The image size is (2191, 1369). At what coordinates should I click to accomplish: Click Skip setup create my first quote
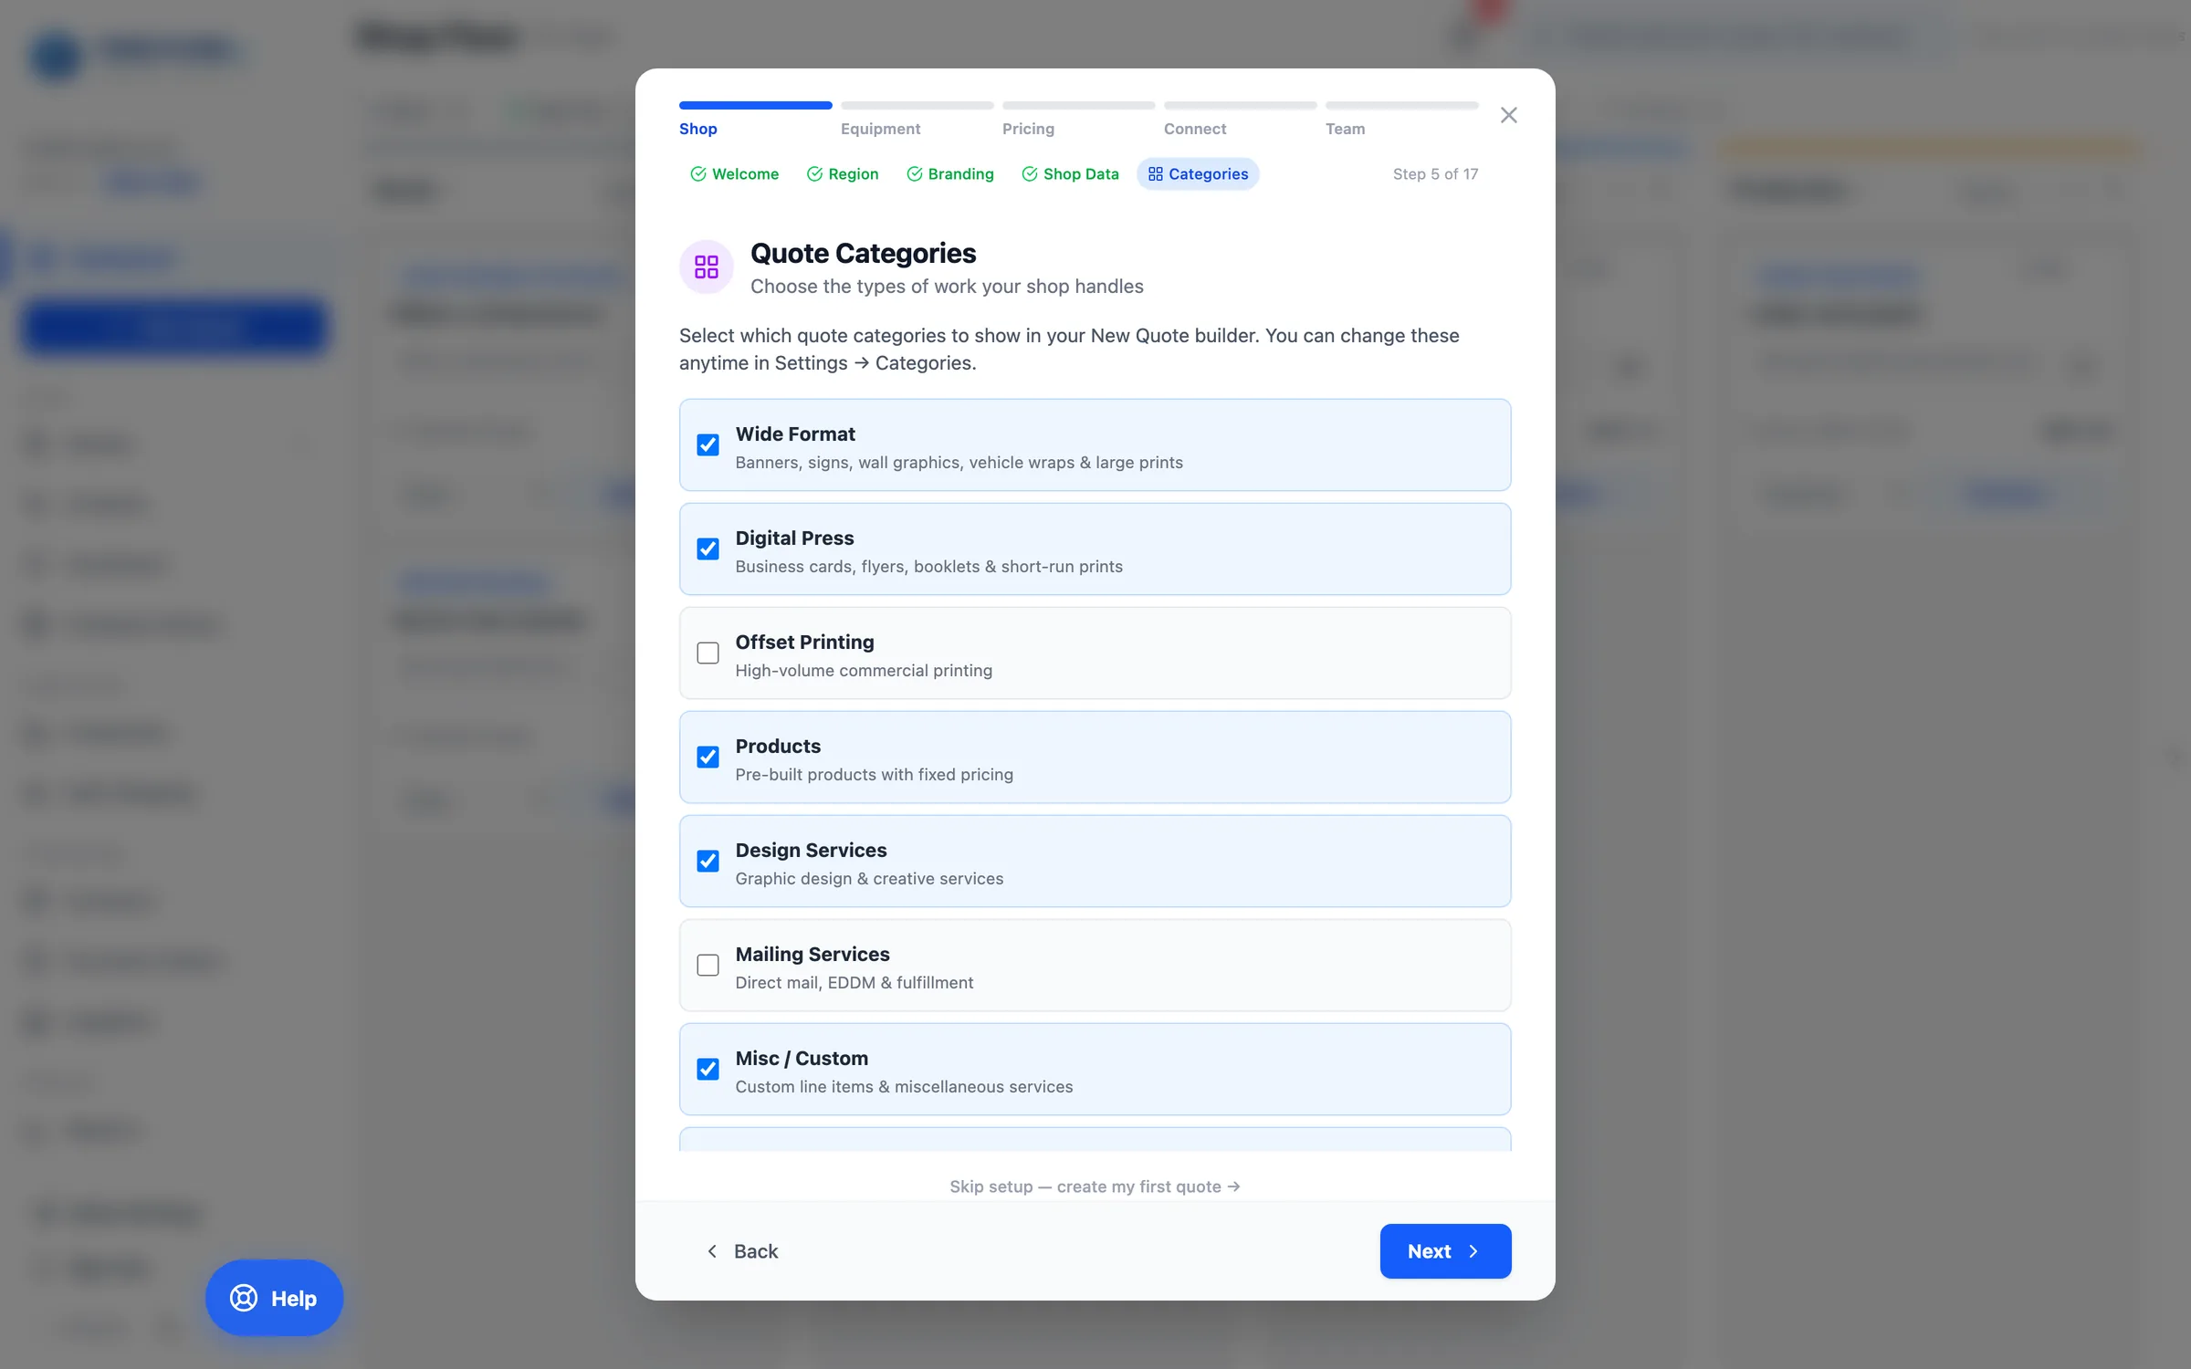(x=1095, y=1186)
